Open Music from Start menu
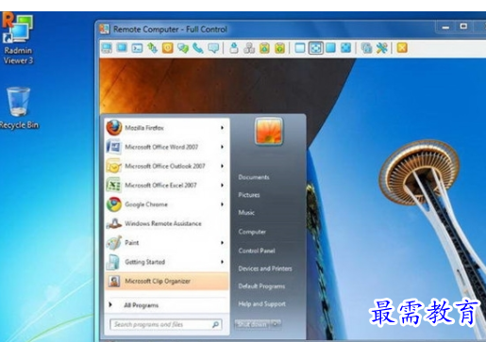The image size is (486, 342). 246,213
